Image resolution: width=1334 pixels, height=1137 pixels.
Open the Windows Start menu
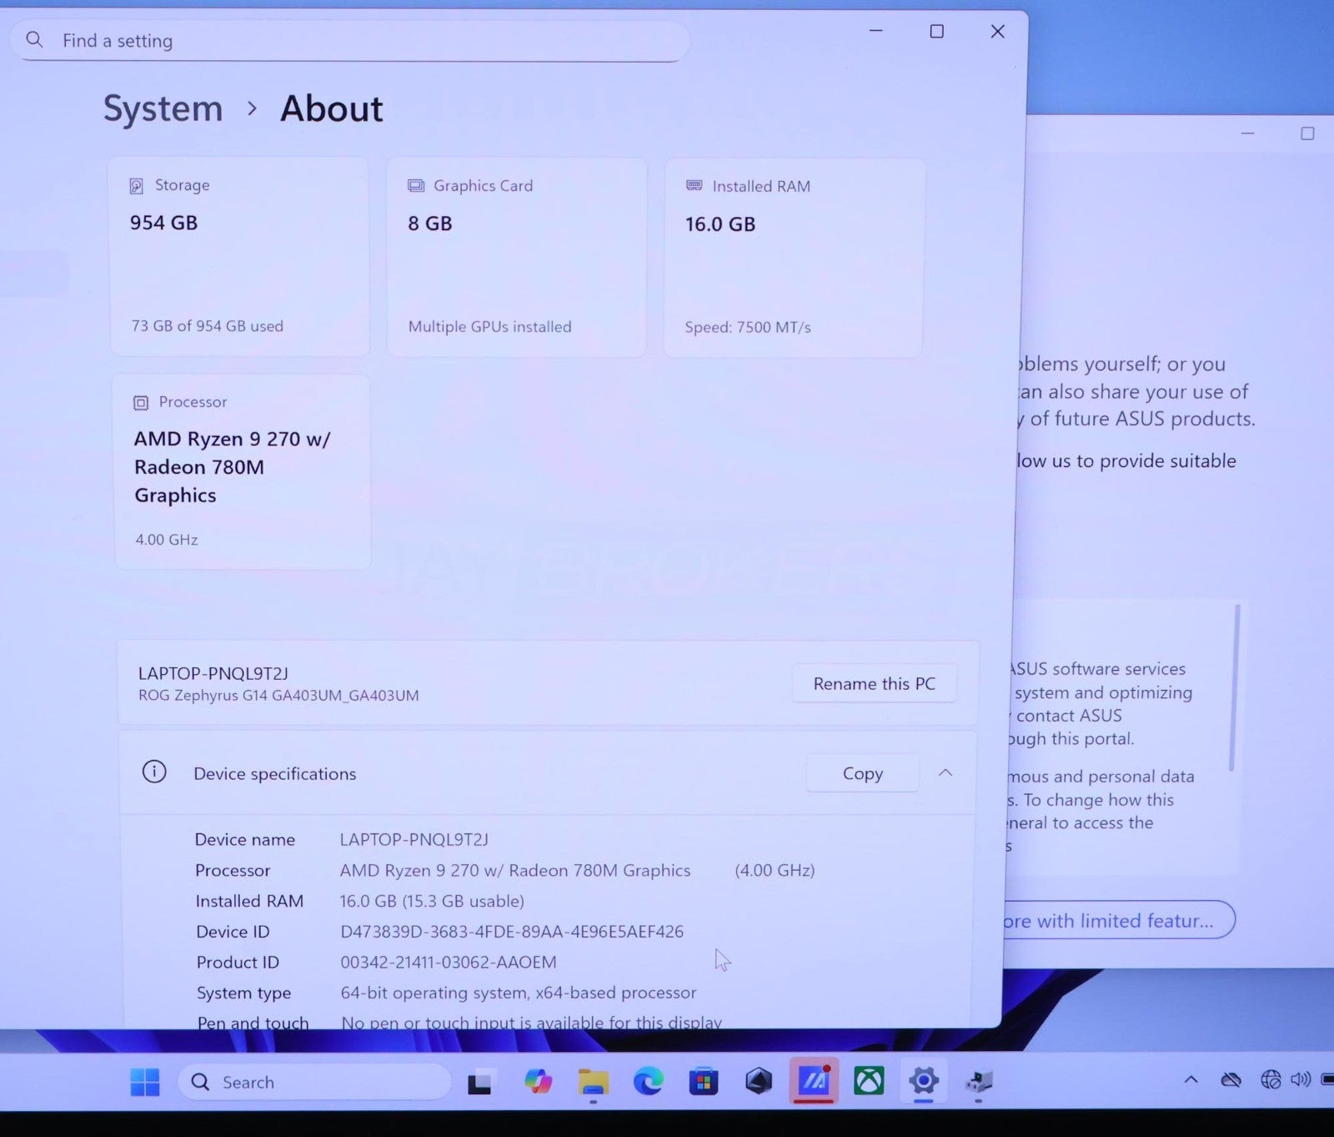(145, 1082)
